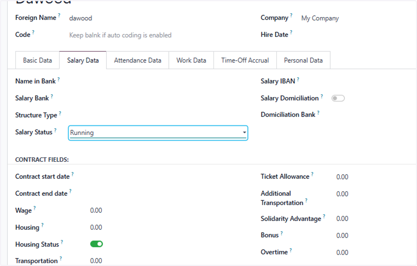Show help tooltip for Overtime
This screenshot has width=417, height=266.
click(x=291, y=250)
